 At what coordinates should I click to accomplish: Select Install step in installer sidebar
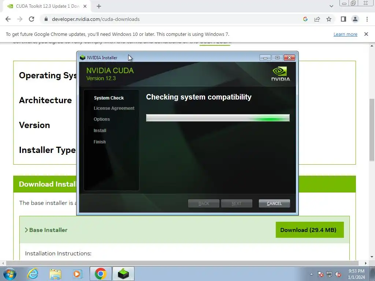point(100,131)
